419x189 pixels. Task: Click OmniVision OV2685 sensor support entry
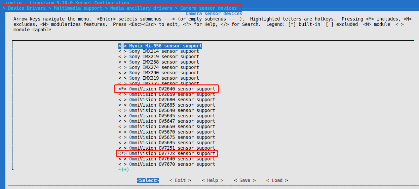pyautogui.click(x=167, y=105)
